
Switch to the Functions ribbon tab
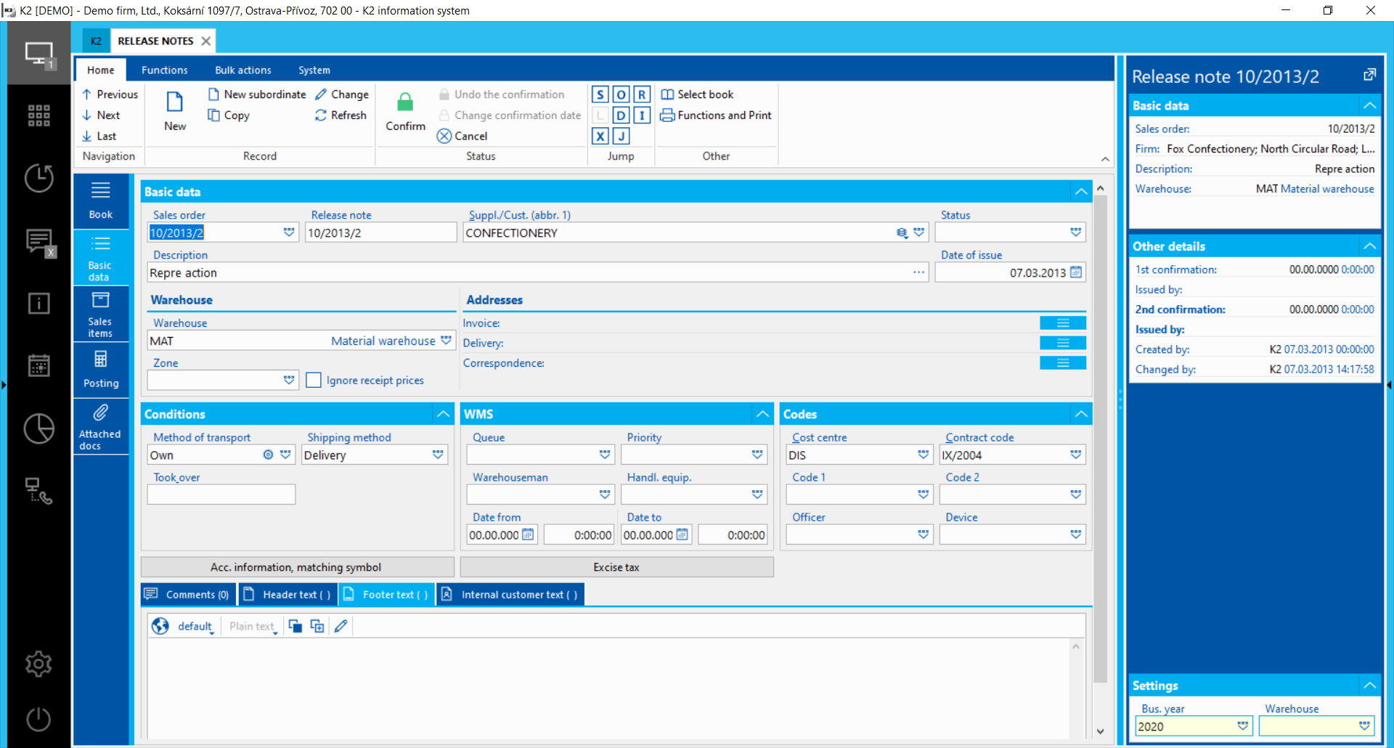(165, 70)
